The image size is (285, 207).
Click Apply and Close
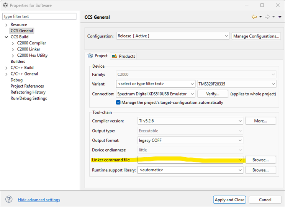click(x=229, y=200)
